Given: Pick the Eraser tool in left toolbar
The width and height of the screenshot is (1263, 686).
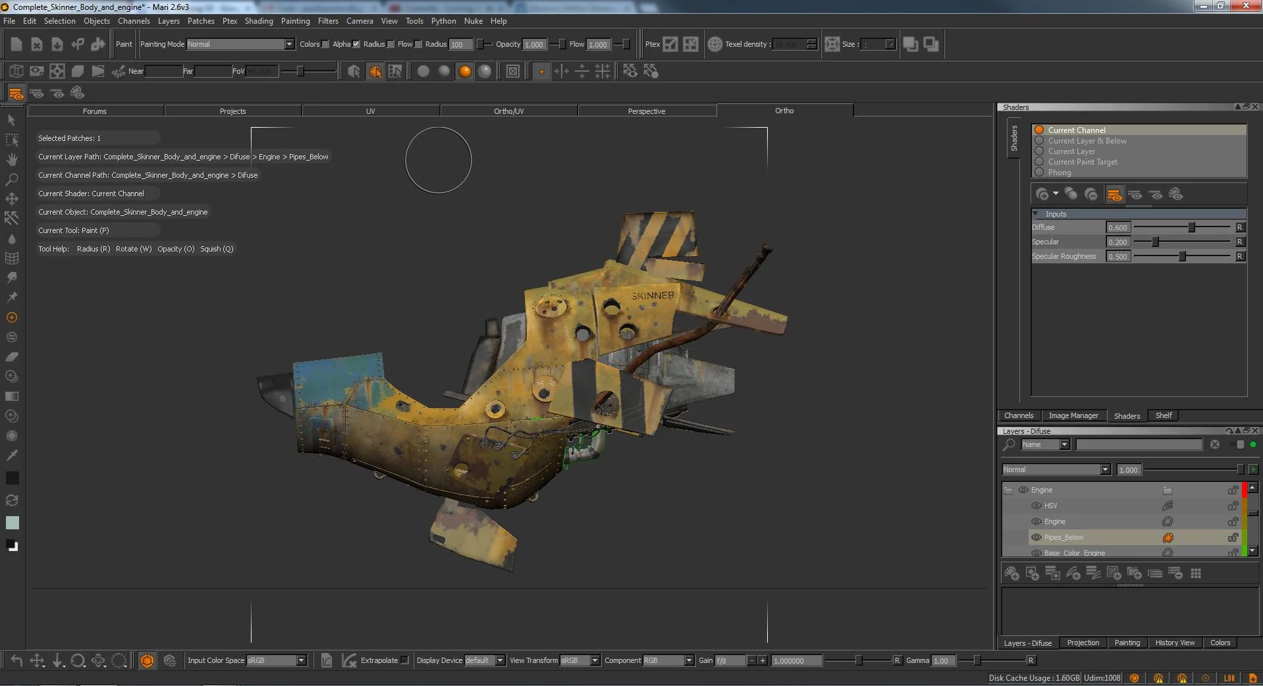Looking at the screenshot, I should coord(11,357).
